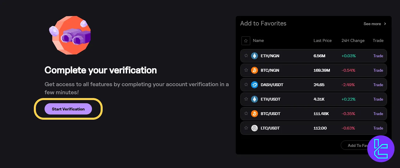The height and width of the screenshot is (168, 400).
Task: Click Trade on the DASH/USDT row
Action: pos(378,84)
